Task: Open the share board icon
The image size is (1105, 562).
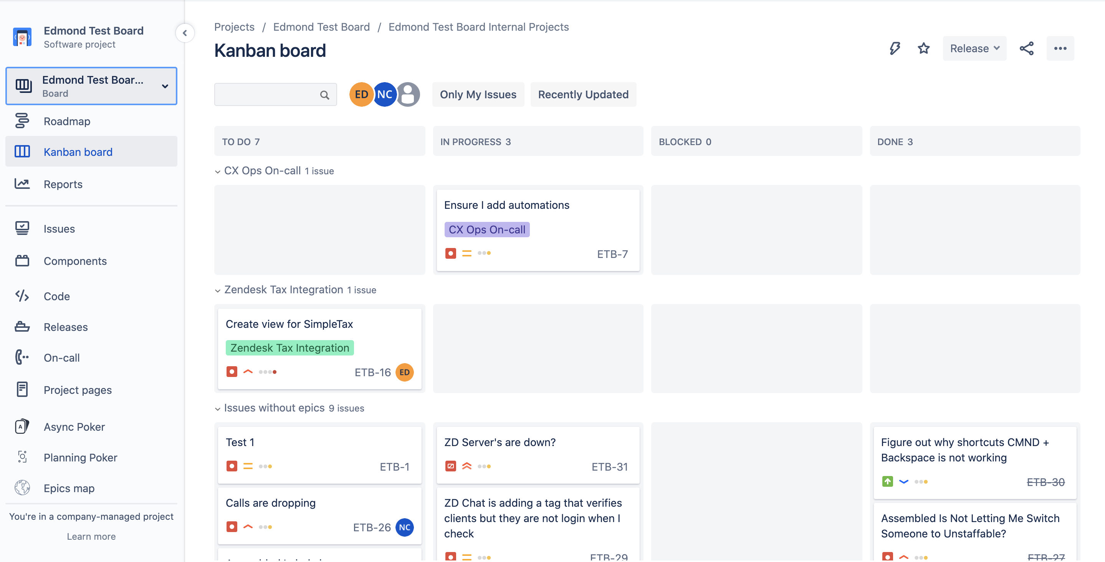Action: [1027, 48]
